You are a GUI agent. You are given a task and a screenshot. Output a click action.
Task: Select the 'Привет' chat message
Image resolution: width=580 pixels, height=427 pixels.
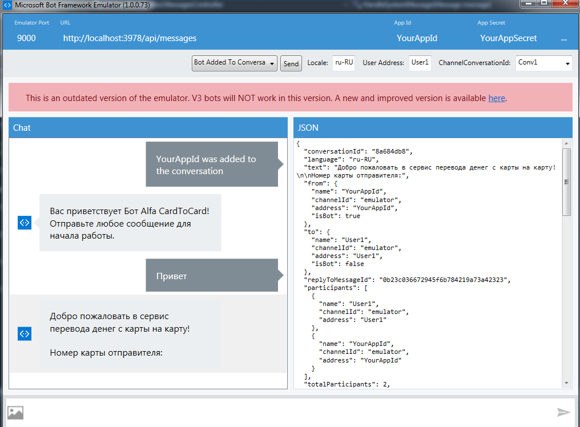(212, 275)
